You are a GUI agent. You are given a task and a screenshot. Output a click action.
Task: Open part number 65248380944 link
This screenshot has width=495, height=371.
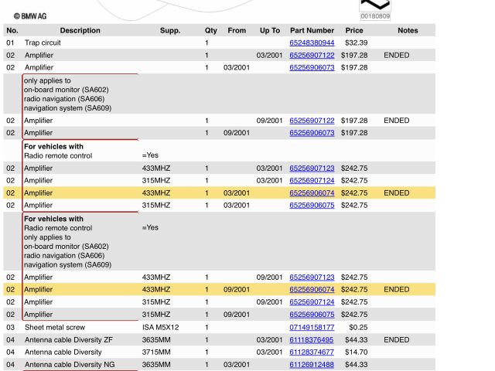pos(312,43)
